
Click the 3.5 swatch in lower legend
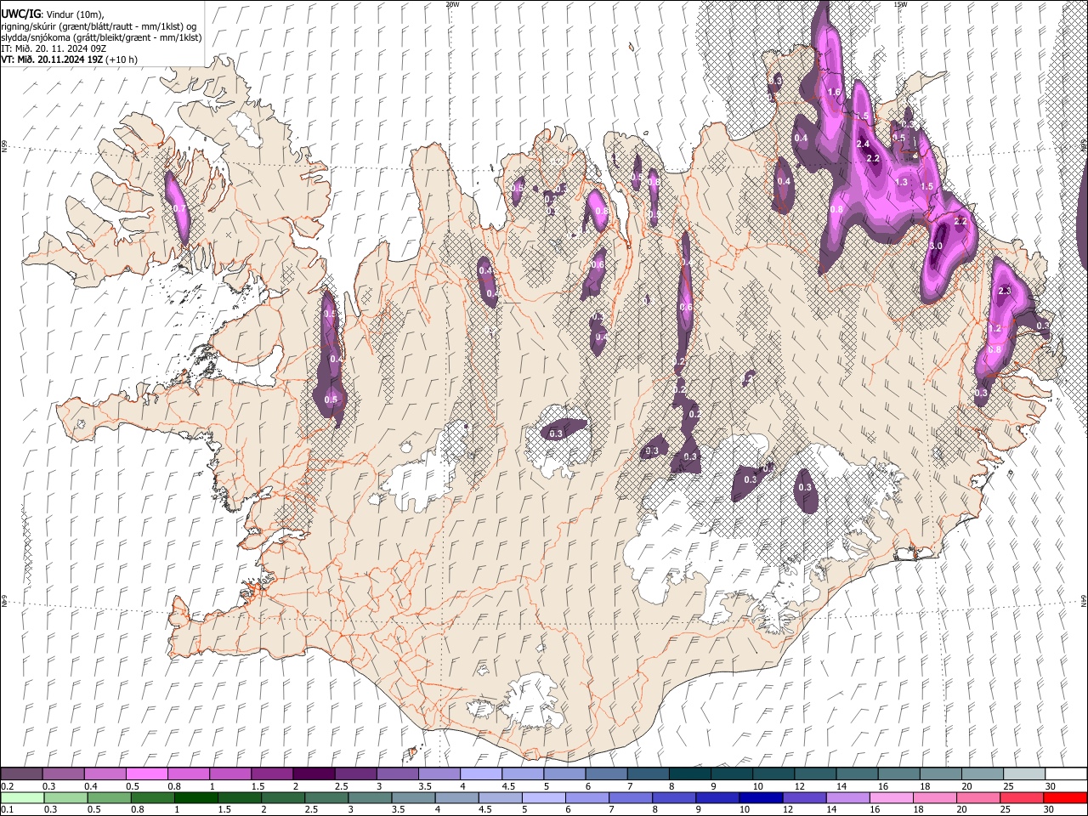[x=413, y=797]
